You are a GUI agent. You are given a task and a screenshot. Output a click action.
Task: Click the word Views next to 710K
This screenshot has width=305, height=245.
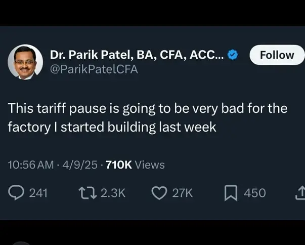tap(150, 165)
